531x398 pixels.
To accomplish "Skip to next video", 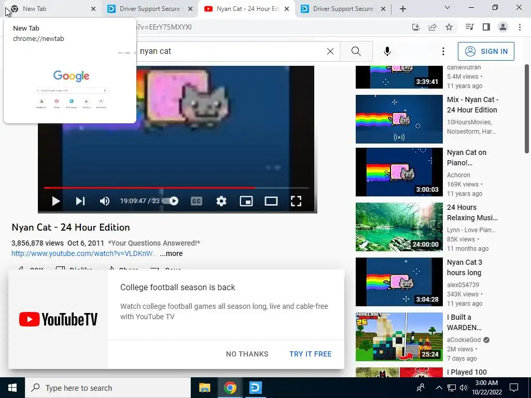I will 80,201.
